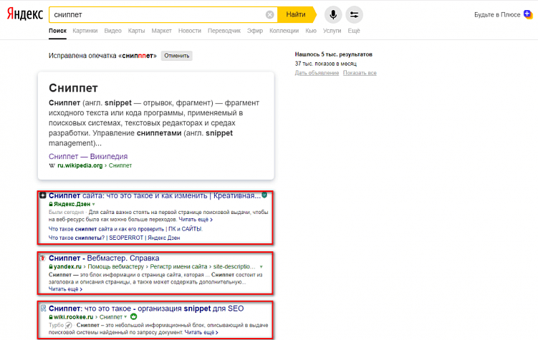Click the Найти search button
Image resolution: width=538 pixels, height=340 pixels.
coord(296,14)
